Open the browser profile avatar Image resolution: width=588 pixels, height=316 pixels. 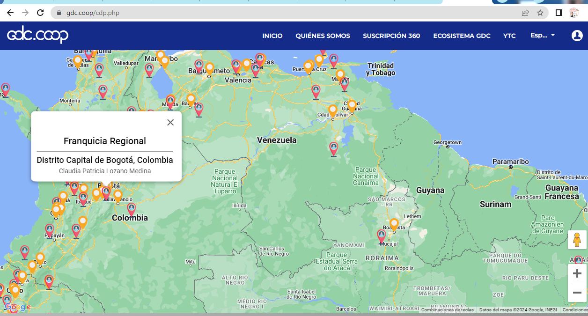[574, 13]
